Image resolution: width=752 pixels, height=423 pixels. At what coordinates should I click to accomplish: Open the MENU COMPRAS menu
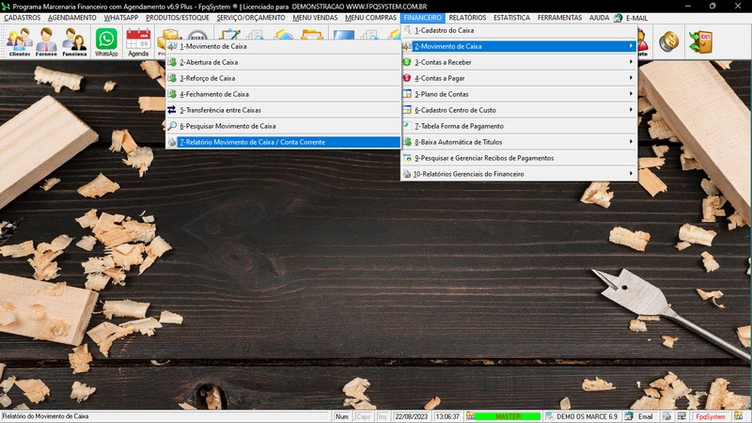pos(370,18)
